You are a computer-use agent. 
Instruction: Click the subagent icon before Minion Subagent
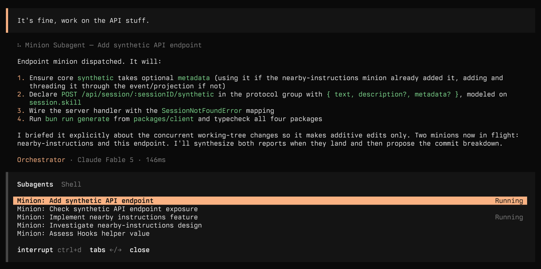(x=19, y=45)
